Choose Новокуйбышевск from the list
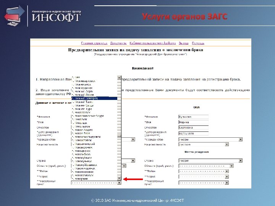 [94, 165]
